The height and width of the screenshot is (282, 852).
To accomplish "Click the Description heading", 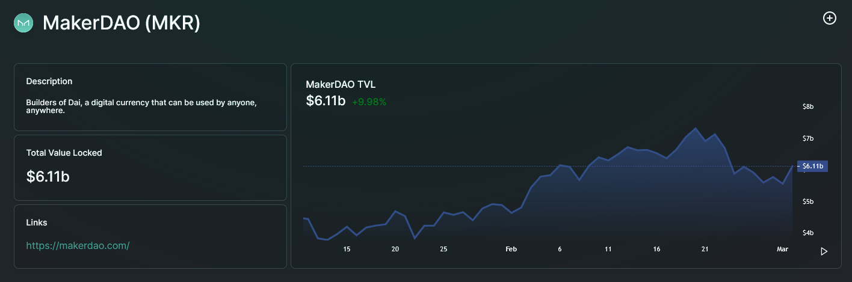I will pyautogui.click(x=49, y=81).
